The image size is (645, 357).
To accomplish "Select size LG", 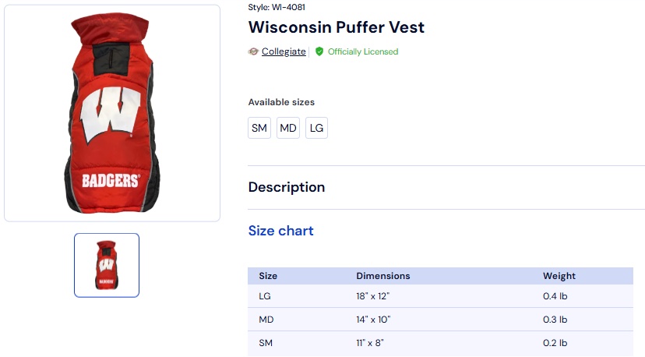I will pos(316,128).
